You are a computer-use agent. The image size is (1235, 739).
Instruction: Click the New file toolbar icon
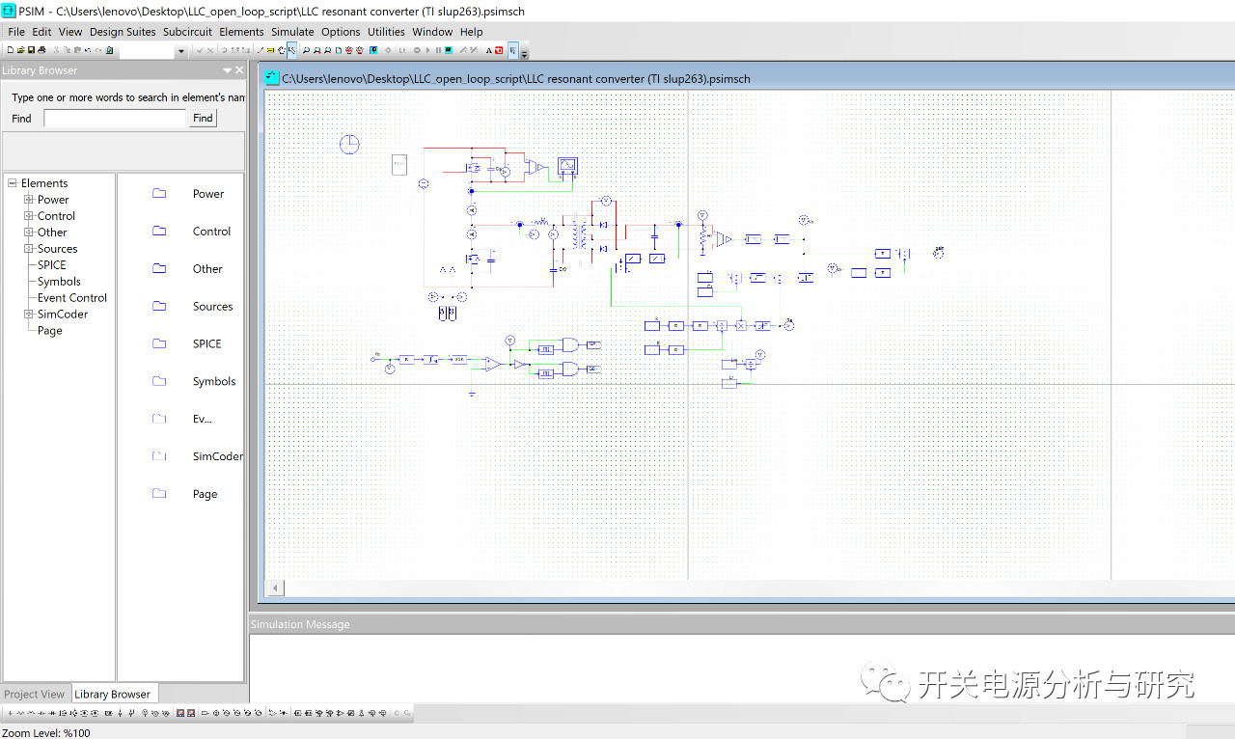coord(11,49)
